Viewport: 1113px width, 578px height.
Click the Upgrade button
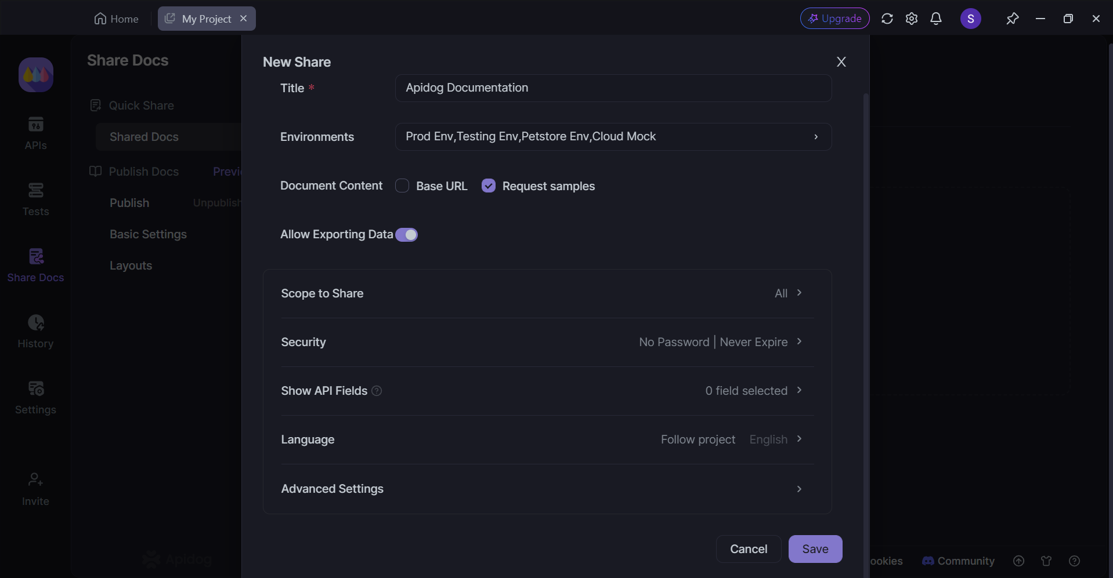834,19
